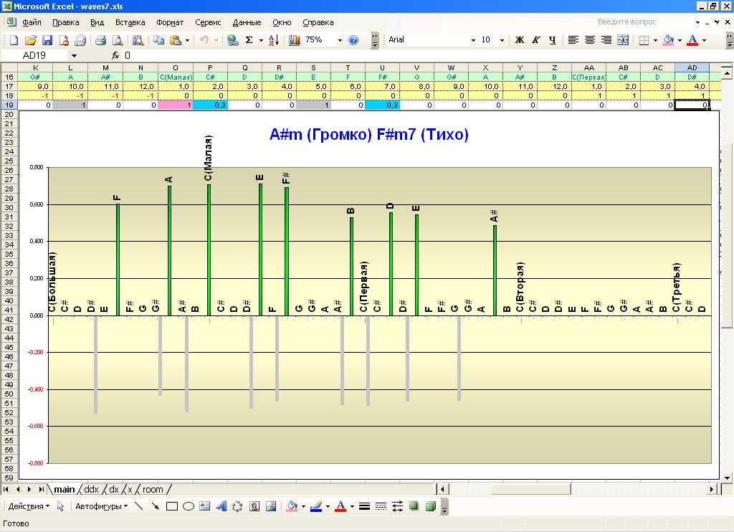Select the Rectangle drawing tool
Image resolution: width=734 pixels, height=532 pixels.
172,506
